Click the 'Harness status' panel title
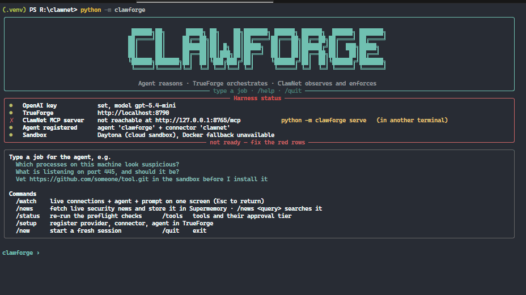Image resolution: width=526 pixels, height=295 pixels. coord(257,98)
